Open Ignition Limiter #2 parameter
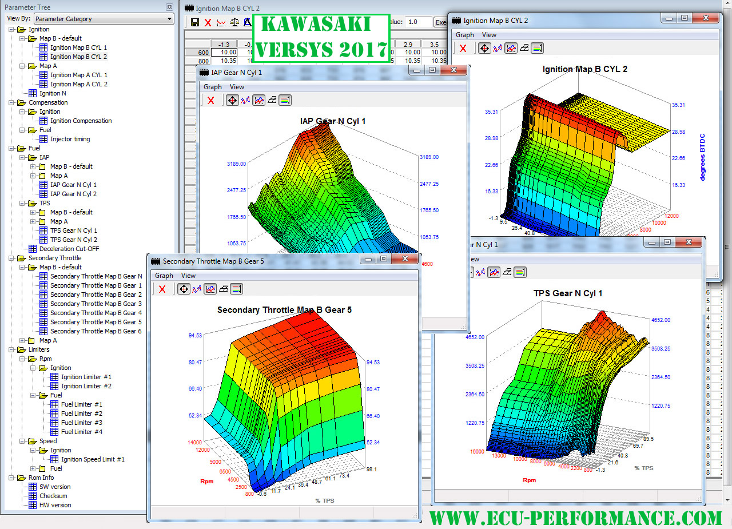 tap(86, 386)
